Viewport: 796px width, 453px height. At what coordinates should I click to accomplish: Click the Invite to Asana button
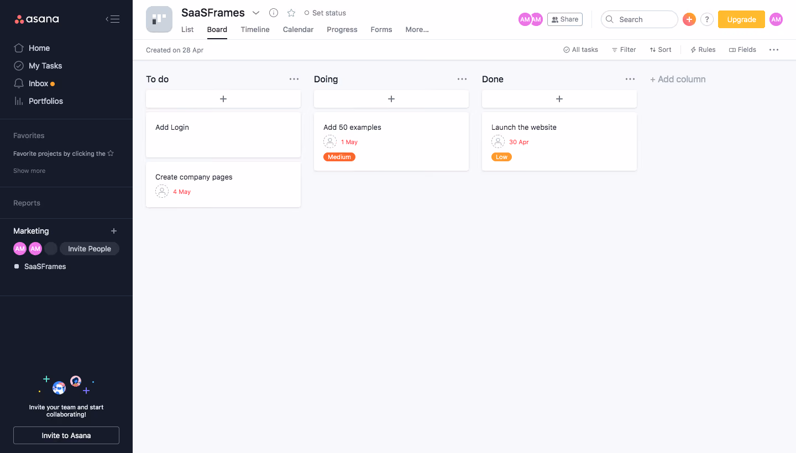point(66,435)
